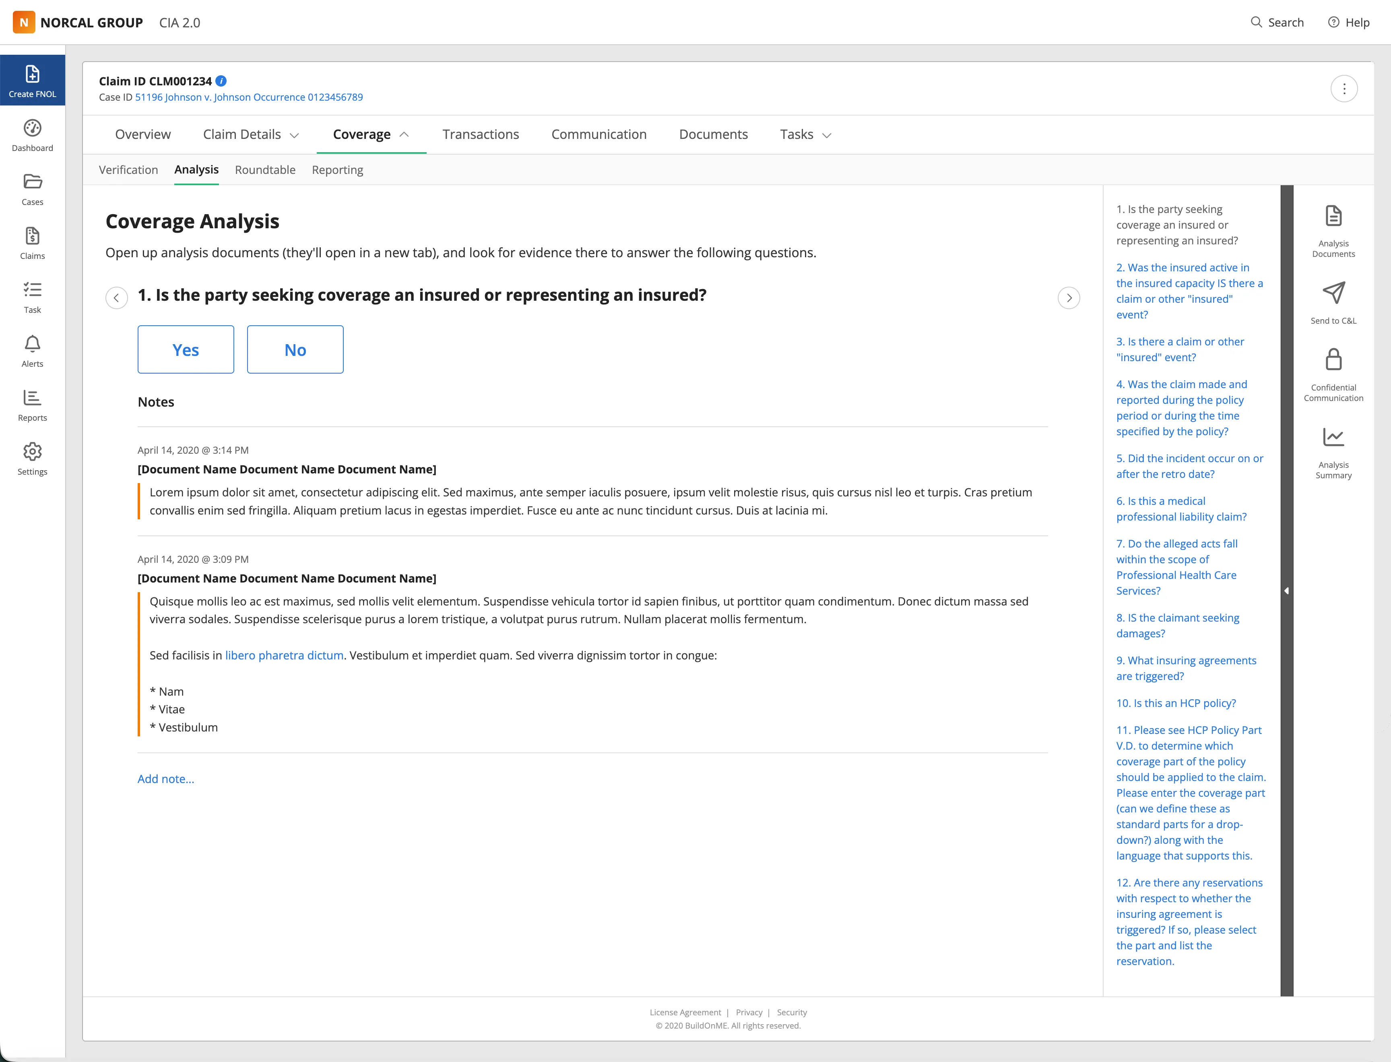
Task: Open Help in the header
Action: 1348,22
